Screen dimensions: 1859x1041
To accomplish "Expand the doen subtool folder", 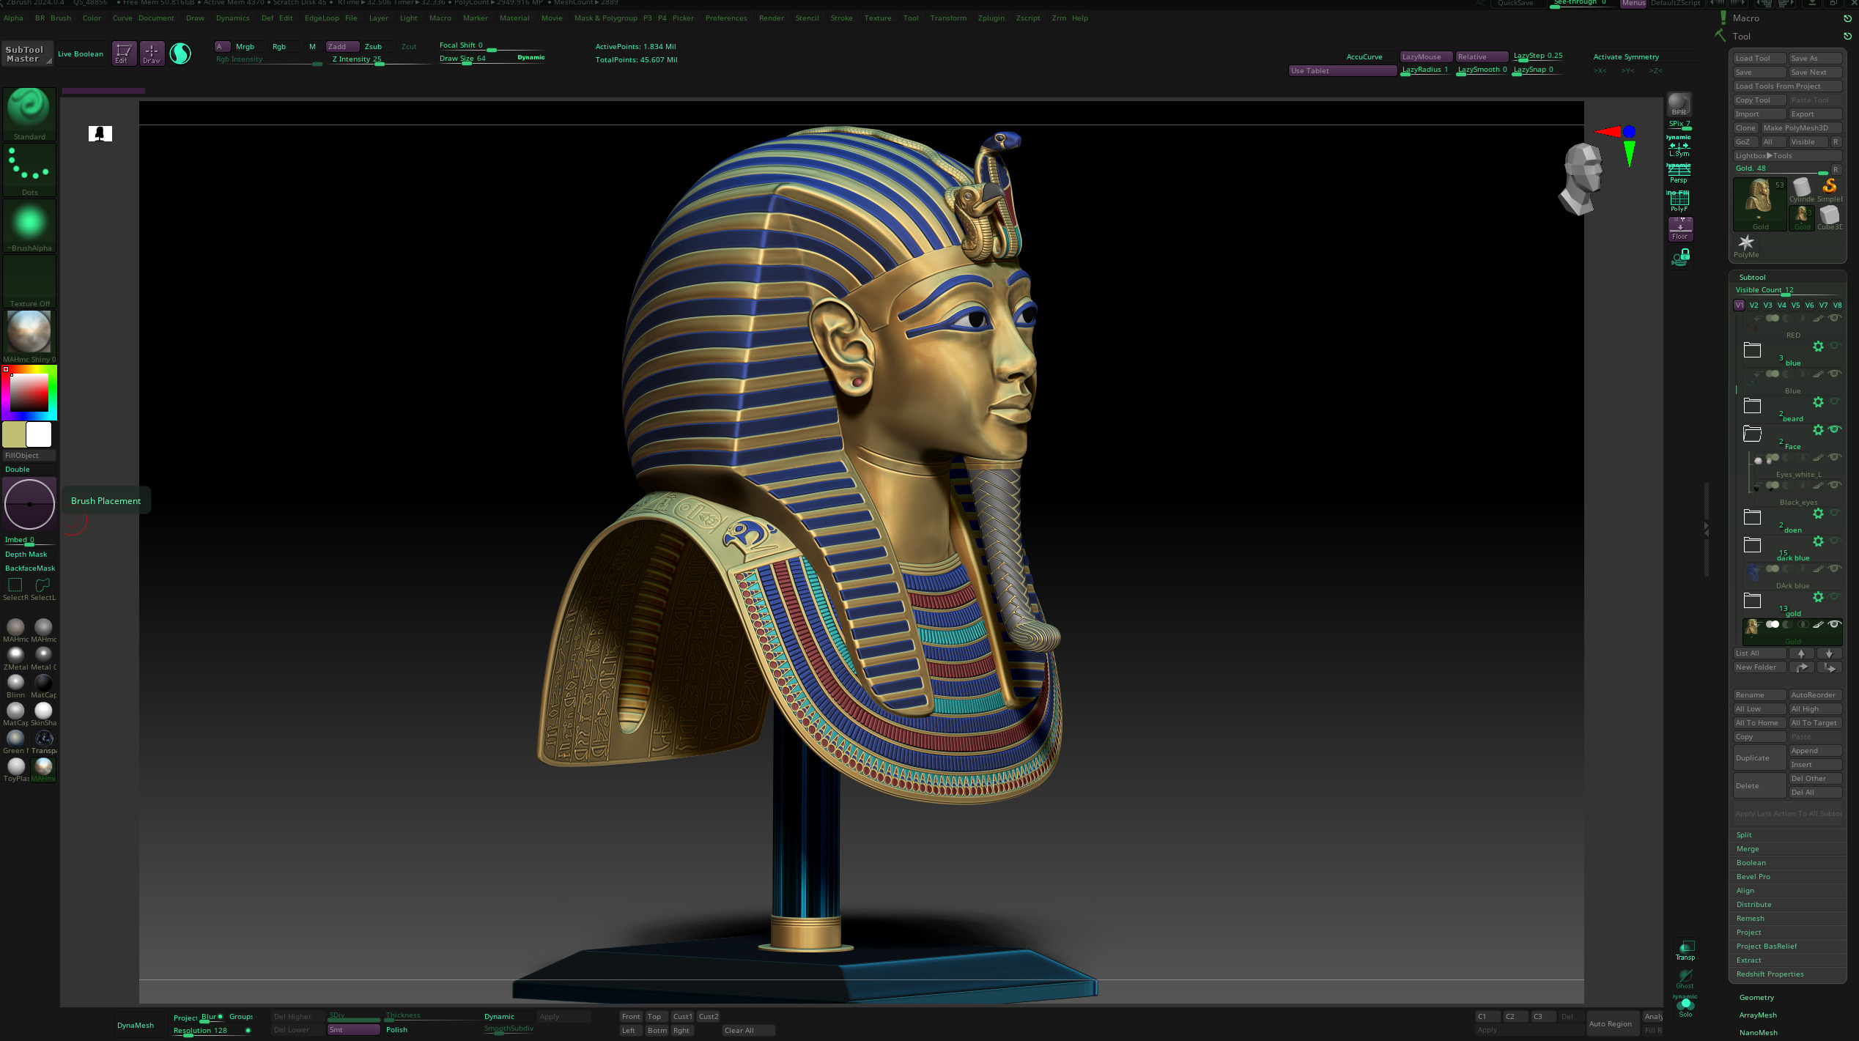I will [x=1752, y=517].
